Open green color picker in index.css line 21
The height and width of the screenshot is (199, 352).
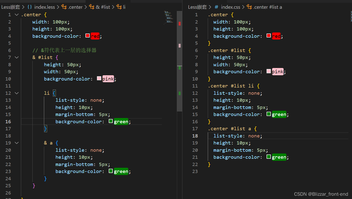(x=269, y=157)
